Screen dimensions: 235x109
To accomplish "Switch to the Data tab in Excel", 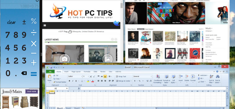I will (95, 72).
